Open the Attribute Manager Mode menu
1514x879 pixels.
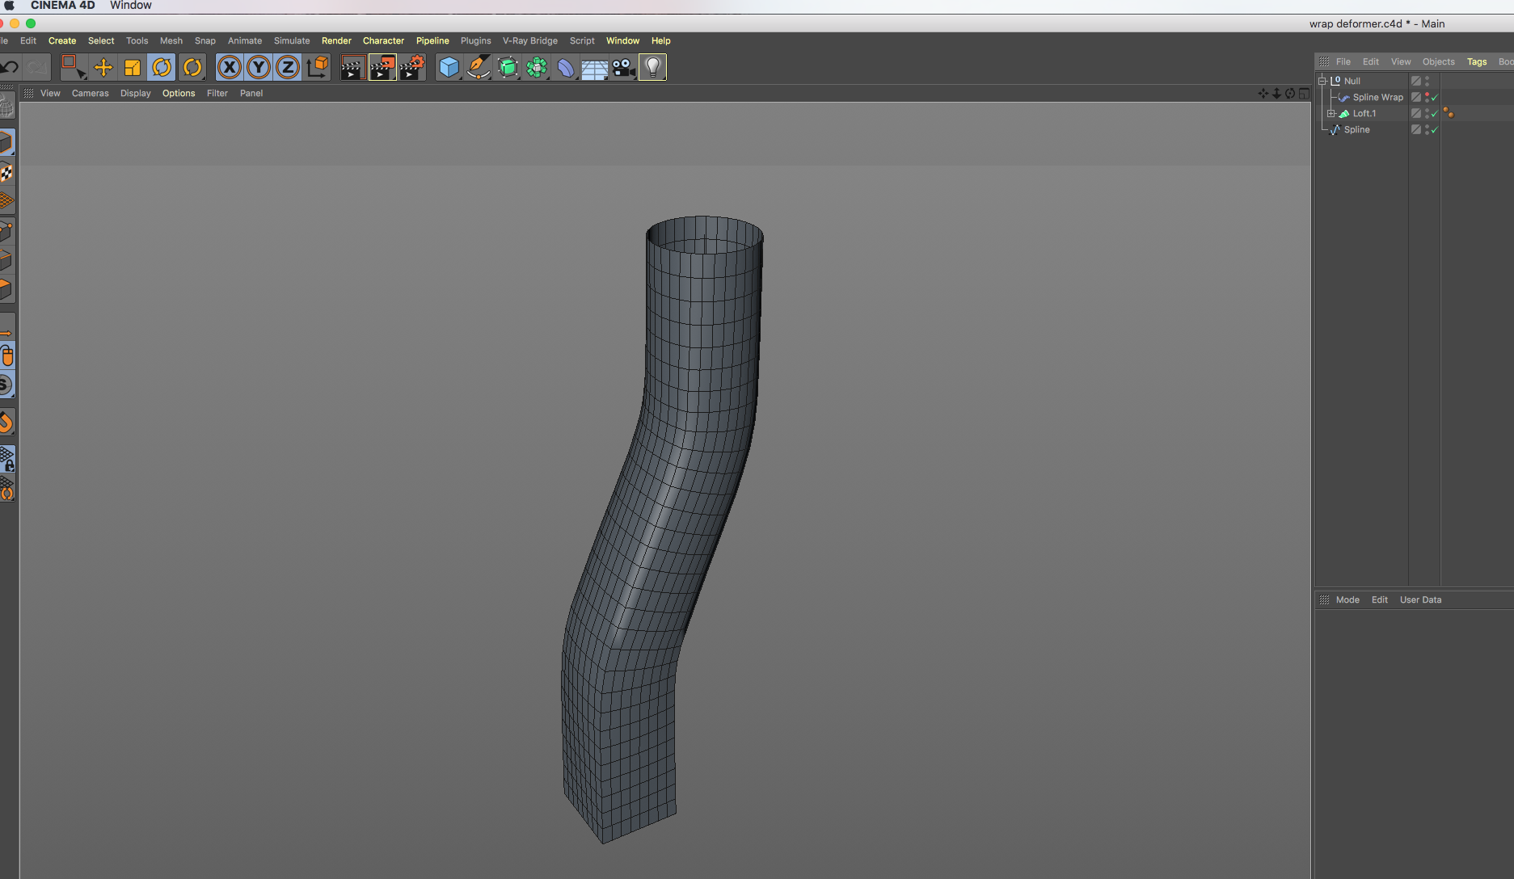1347,599
